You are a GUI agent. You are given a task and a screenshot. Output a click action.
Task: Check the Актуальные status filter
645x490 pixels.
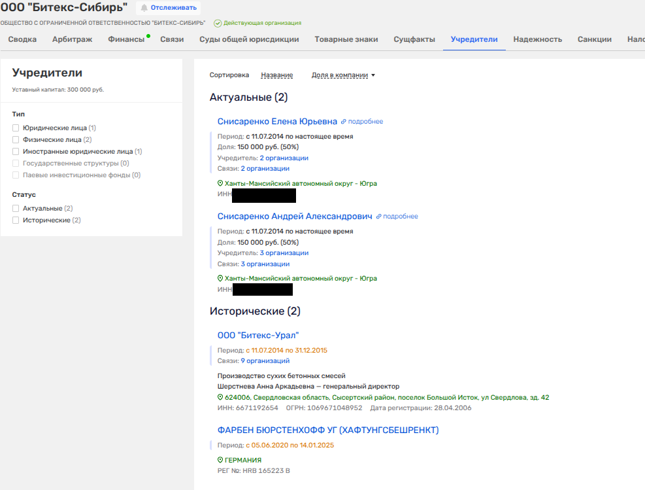pyautogui.click(x=16, y=209)
